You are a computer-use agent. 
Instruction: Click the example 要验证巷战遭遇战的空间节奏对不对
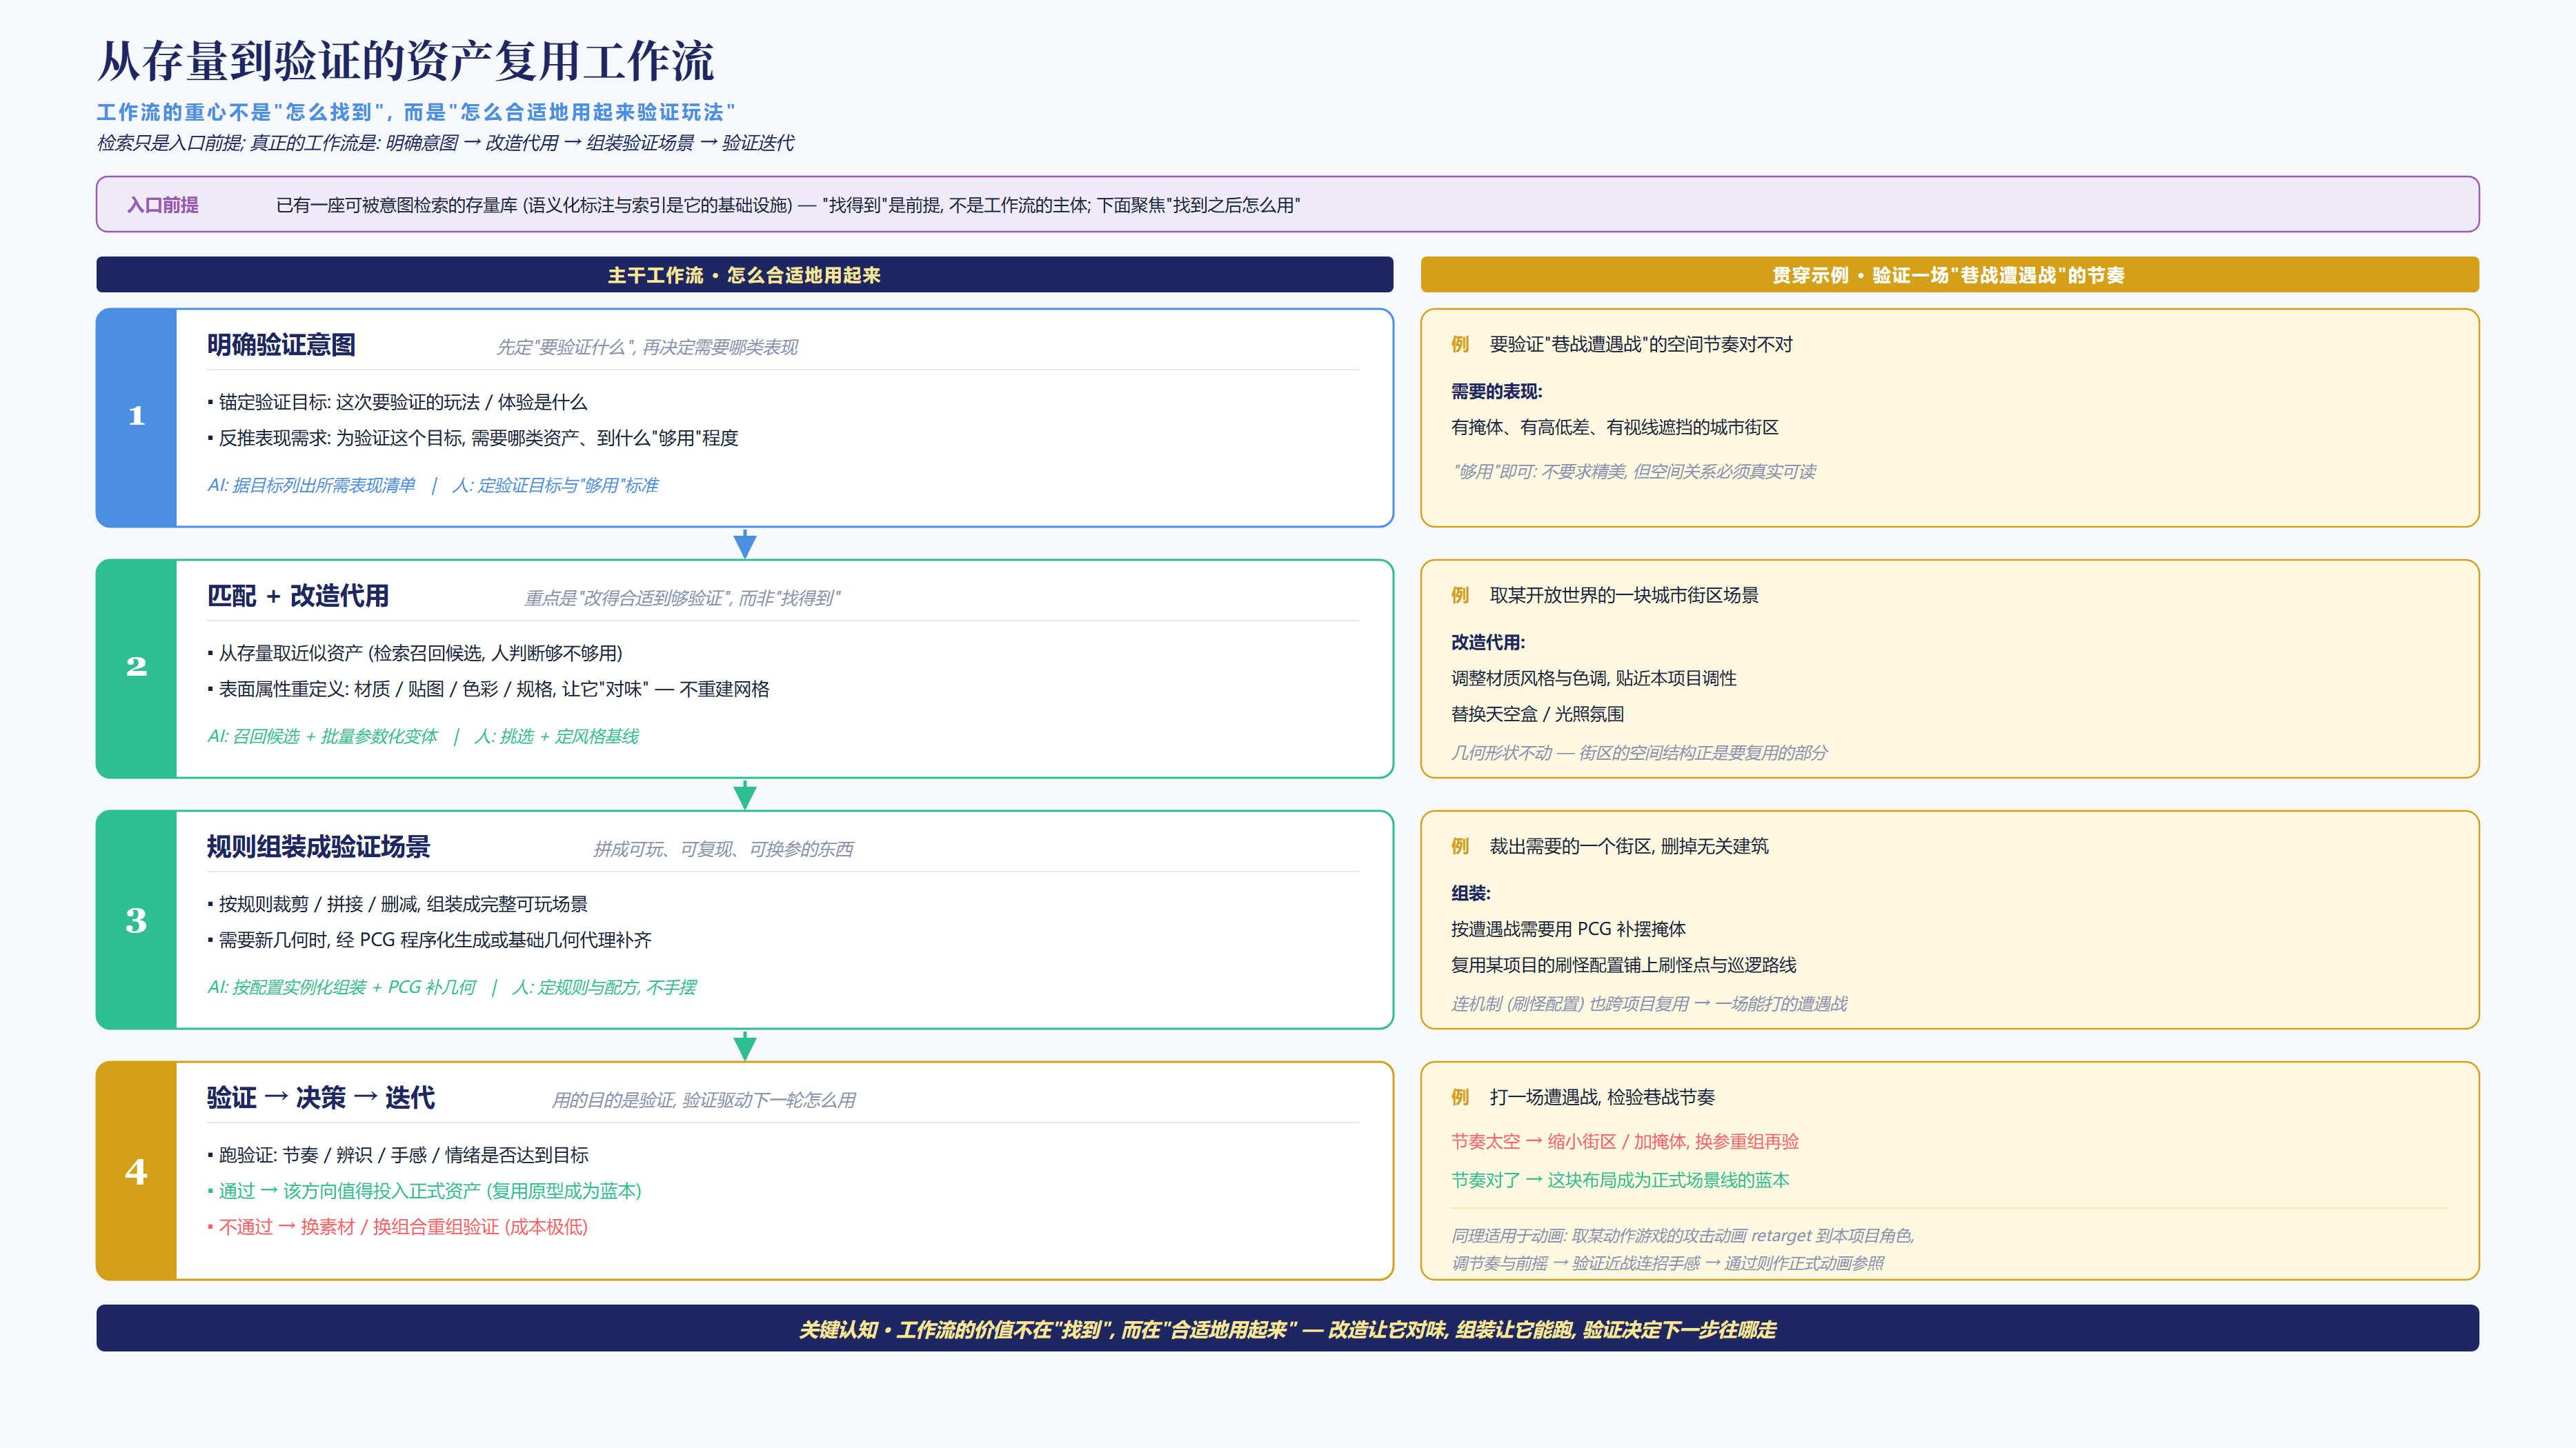[x=1641, y=344]
